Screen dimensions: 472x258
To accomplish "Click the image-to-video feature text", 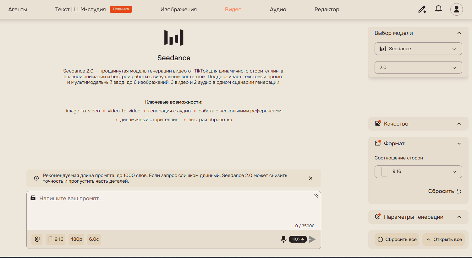I will tap(83, 111).
